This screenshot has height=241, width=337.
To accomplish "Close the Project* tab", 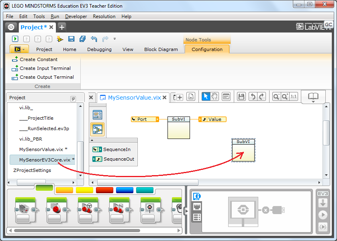I will [x=51, y=27].
